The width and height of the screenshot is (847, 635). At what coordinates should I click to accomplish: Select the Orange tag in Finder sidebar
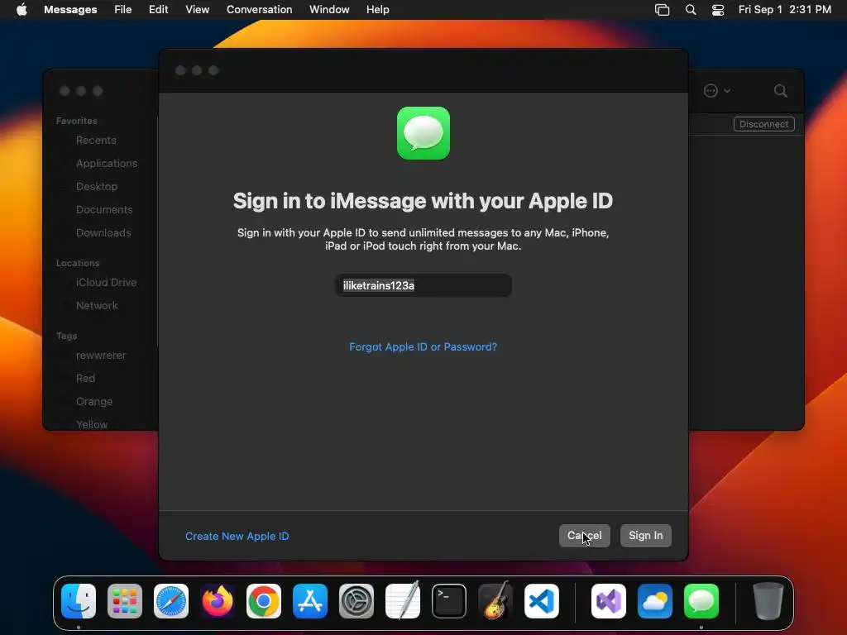94,402
